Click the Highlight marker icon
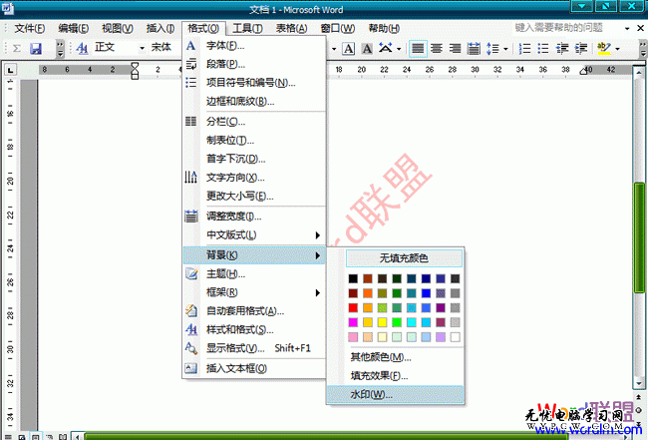 (x=604, y=49)
